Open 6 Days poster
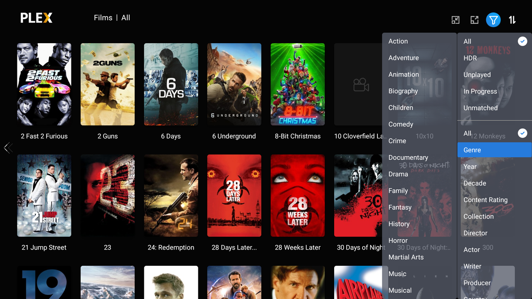 (x=171, y=84)
